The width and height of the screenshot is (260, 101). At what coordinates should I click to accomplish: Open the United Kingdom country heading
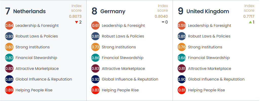click(x=208, y=11)
